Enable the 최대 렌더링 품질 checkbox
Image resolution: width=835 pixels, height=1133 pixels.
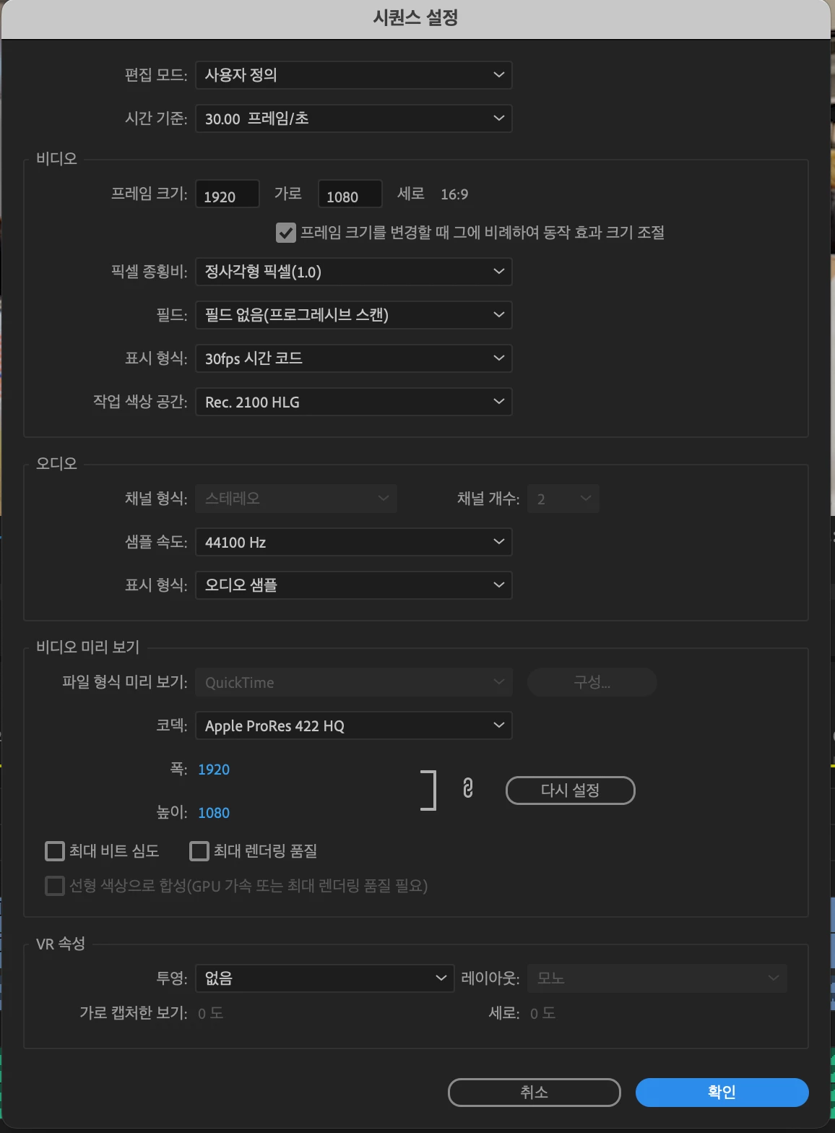[x=199, y=851]
